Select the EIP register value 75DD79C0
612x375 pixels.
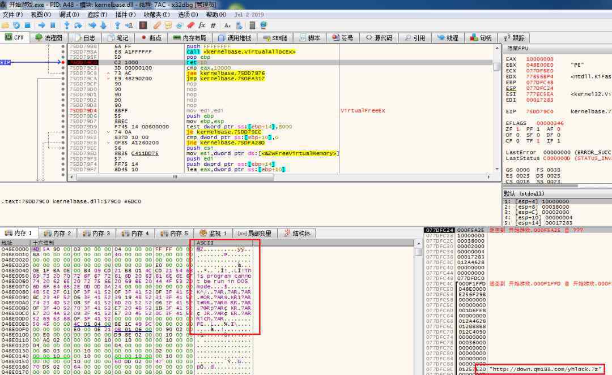click(x=540, y=111)
